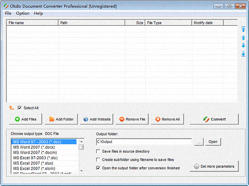Move selected file to top of list

pos(243,29)
